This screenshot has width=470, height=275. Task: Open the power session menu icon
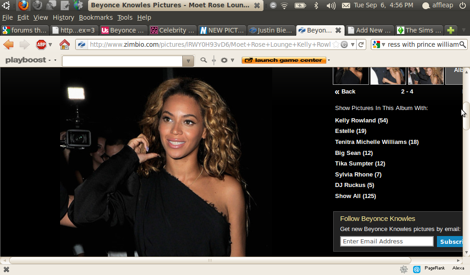pos(463,5)
